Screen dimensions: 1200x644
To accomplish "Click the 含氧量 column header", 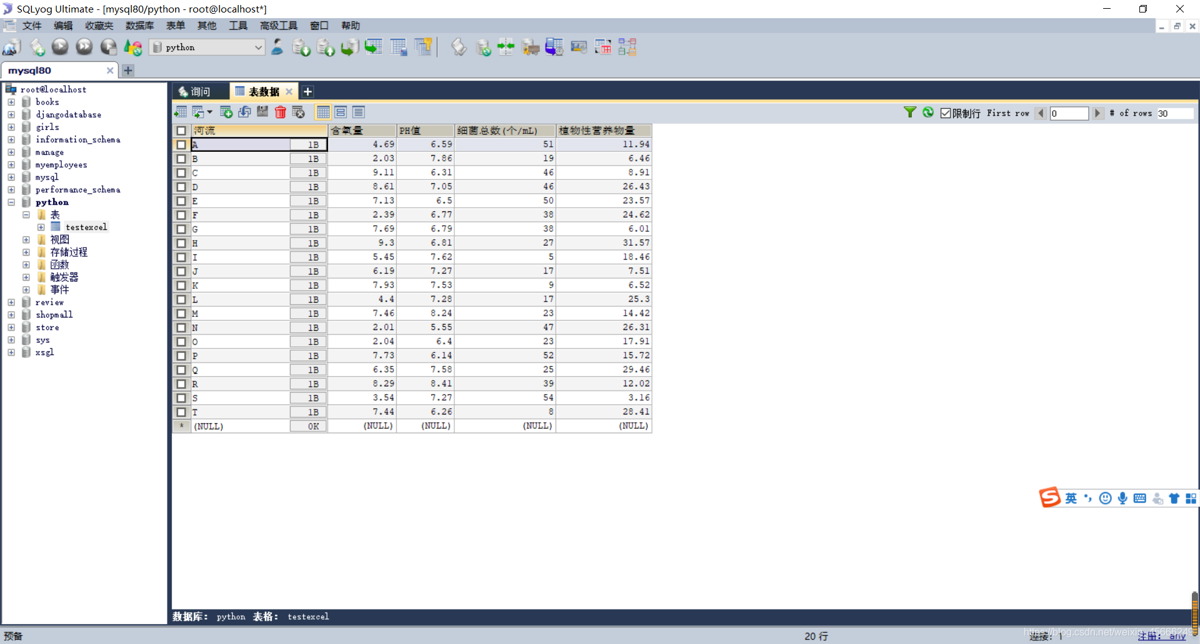I will (362, 131).
